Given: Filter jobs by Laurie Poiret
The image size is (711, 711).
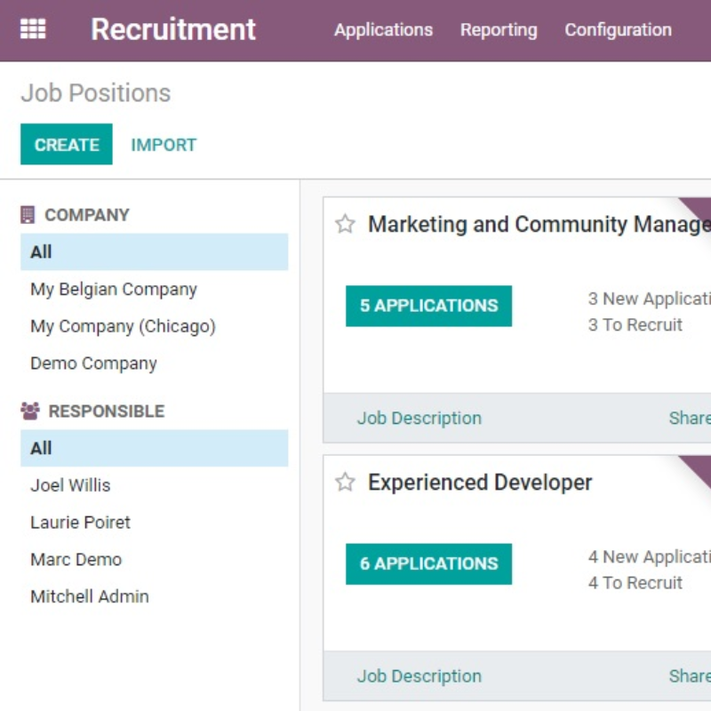Looking at the screenshot, I should pos(80,523).
